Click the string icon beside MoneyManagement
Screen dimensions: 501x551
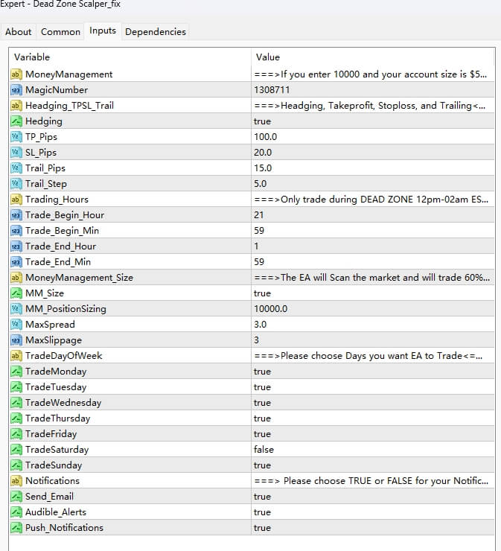click(16, 74)
